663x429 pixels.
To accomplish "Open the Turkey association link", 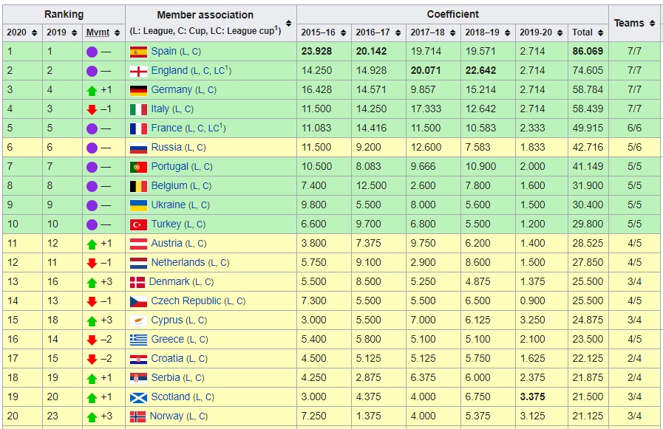I will pyautogui.click(x=166, y=224).
